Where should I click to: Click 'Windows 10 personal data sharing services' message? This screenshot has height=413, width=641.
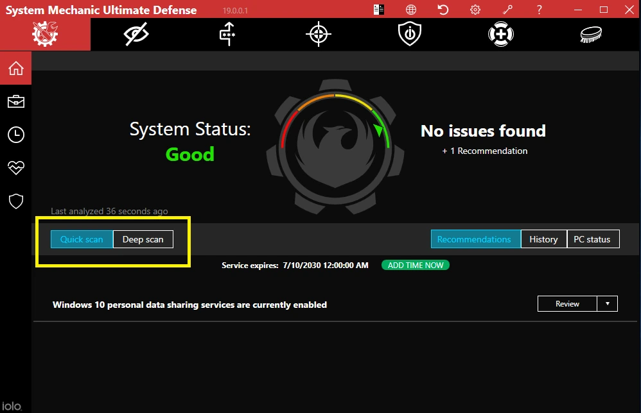(189, 305)
